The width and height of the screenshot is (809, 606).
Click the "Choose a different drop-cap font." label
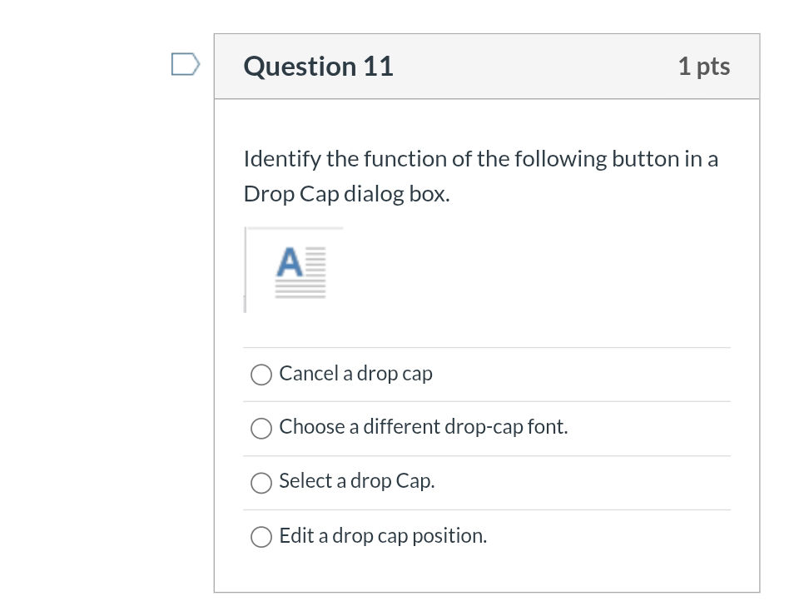[423, 427]
